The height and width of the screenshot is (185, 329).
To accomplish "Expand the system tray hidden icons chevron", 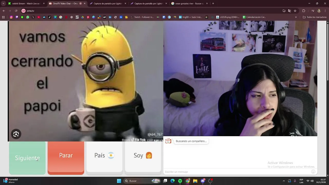I will point(284,181).
